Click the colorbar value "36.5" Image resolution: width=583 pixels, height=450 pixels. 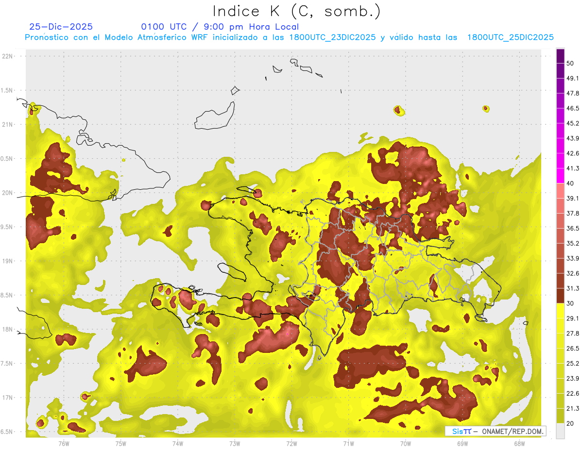pos(573,228)
